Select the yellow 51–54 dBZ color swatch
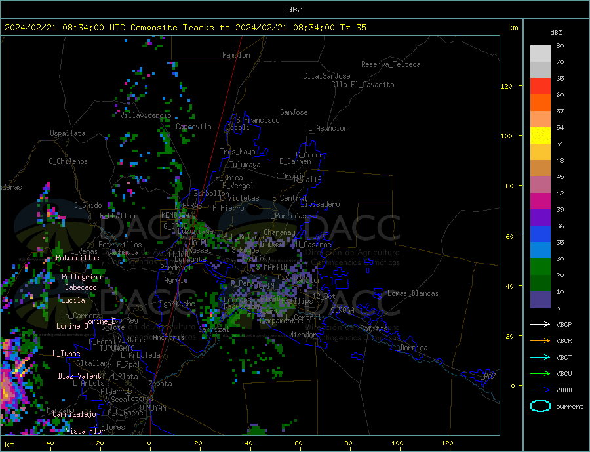The width and height of the screenshot is (590, 452). [x=541, y=136]
